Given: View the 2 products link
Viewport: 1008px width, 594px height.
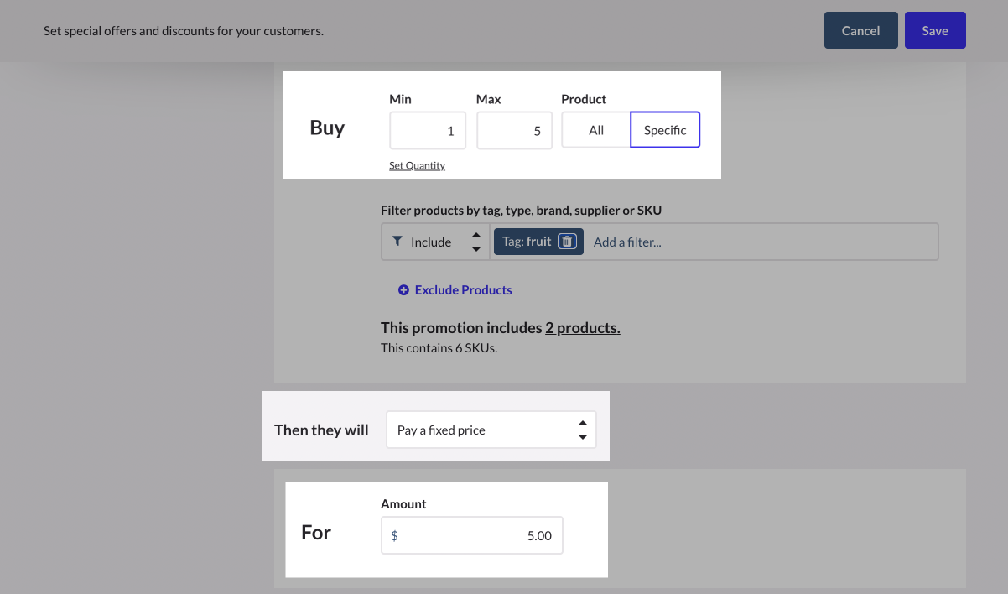Looking at the screenshot, I should [583, 327].
